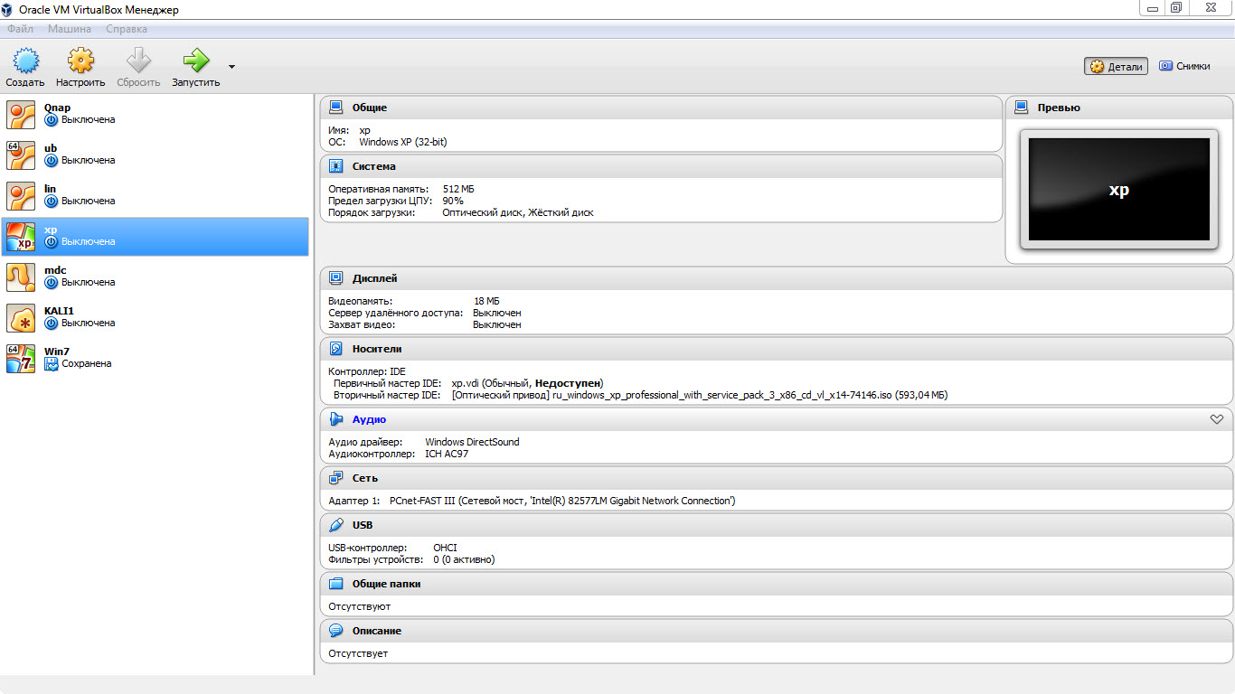1235x694 pixels.
Task: Open the Общие section header link
Action: tap(370, 108)
